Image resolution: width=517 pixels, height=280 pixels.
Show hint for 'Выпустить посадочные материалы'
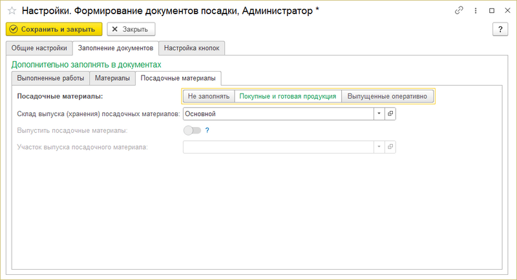[x=207, y=130]
